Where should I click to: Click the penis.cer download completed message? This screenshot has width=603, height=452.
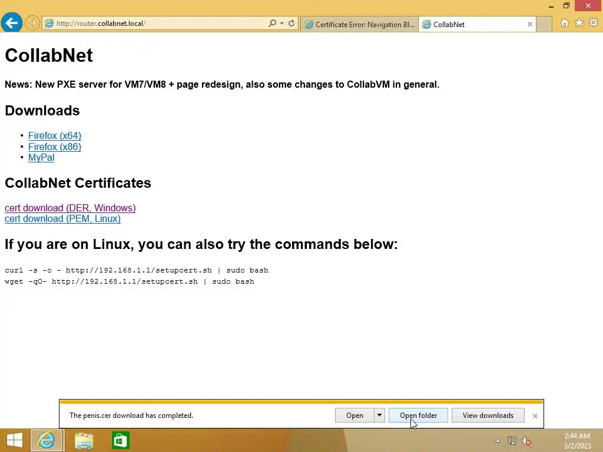pyautogui.click(x=131, y=416)
